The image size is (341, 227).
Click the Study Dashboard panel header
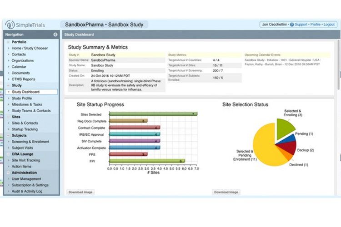coord(201,35)
